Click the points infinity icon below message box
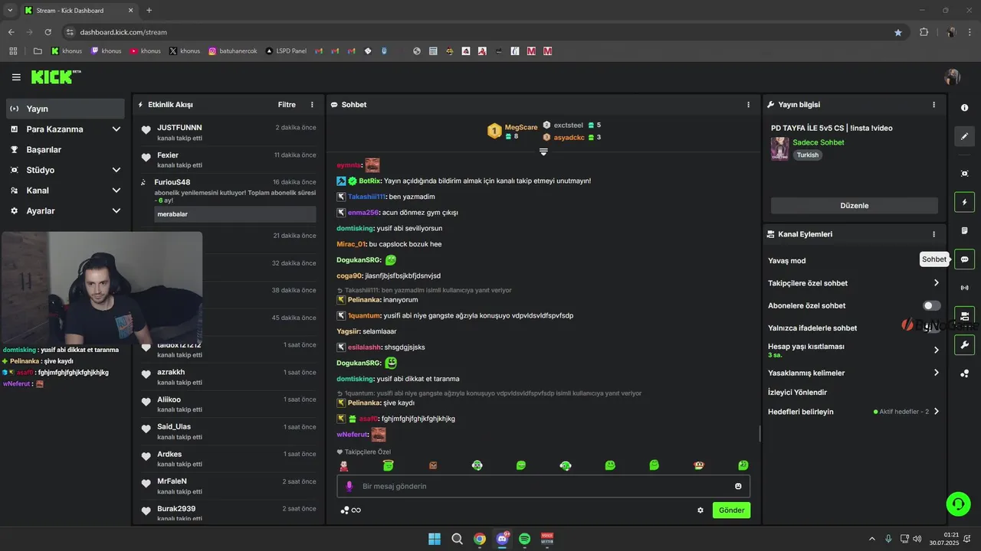This screenshot has width=981, height=551. (x=350, y=510)
